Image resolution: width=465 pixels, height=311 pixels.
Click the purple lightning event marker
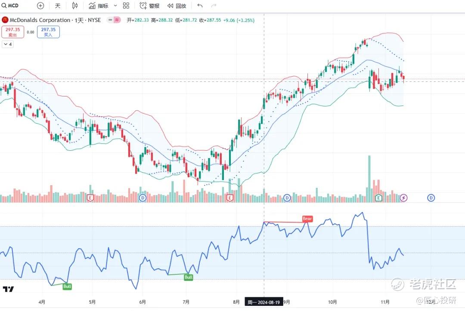[403, 198]
